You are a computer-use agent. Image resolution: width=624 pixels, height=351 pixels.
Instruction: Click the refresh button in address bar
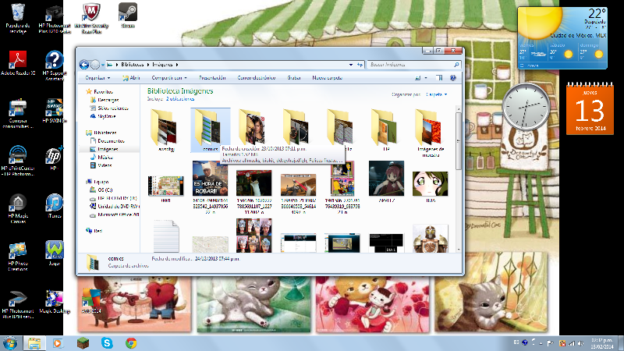[x=360, y=65]
